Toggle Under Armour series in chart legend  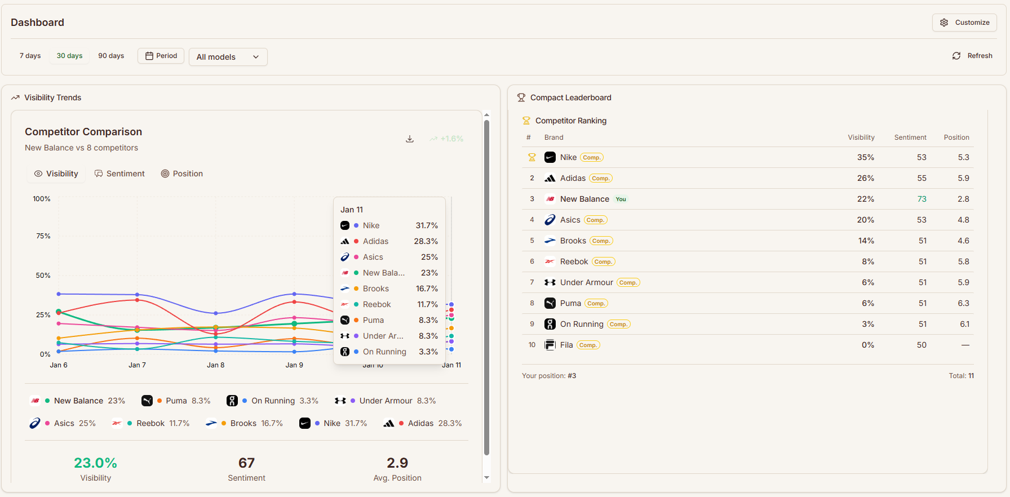tap(385, 401)
